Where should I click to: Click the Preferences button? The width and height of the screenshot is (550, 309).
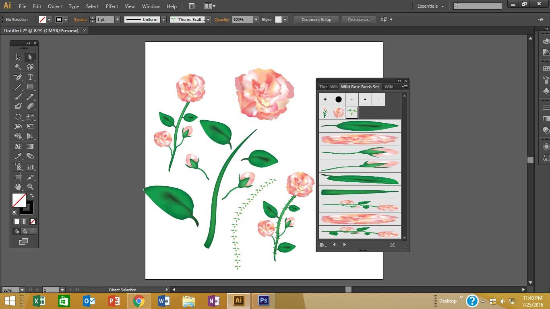359,19
